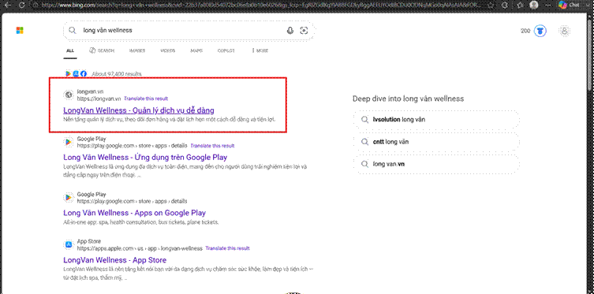Switch to the MAPS tab
594x294 pixels.
[196, 50]
